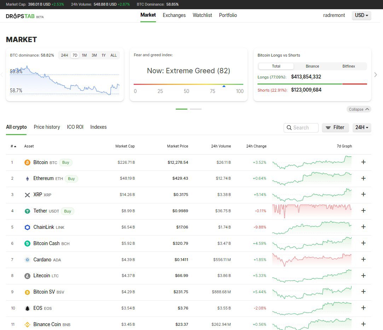Open the Watchlist tab
Screen dimensions: 383x330
tap(202, 15)
